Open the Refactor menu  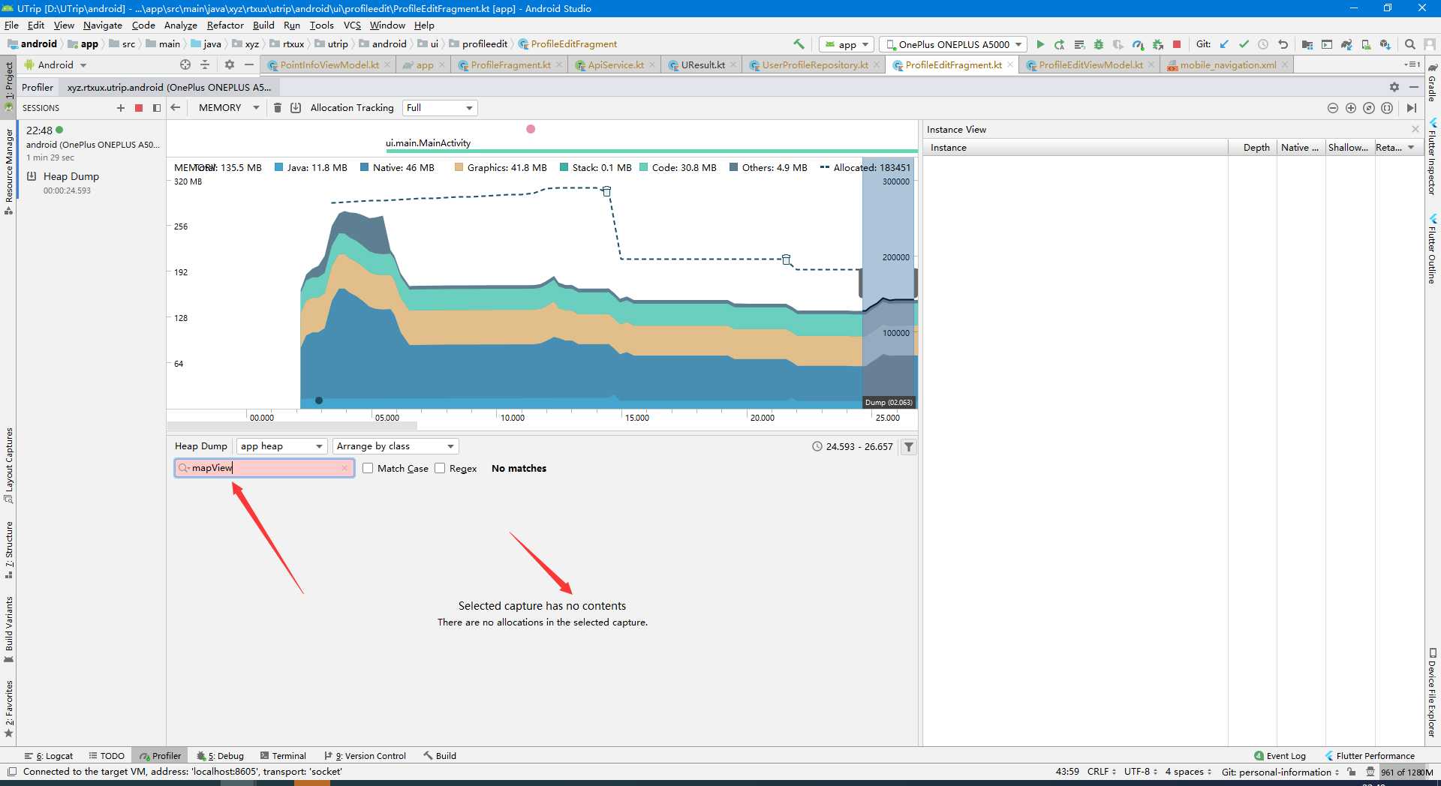tap(225, 25)
